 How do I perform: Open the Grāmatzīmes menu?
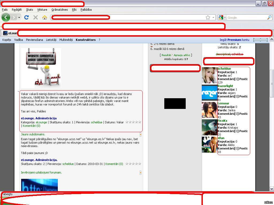(60, 10)
